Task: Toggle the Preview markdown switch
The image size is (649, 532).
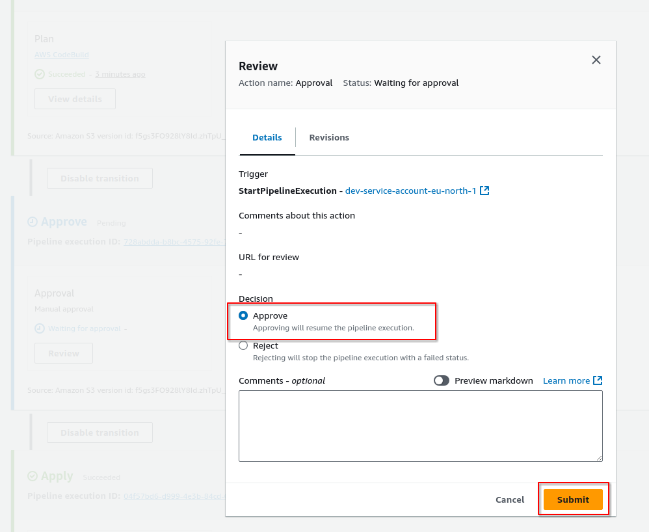Action: [x=442, y=380]
